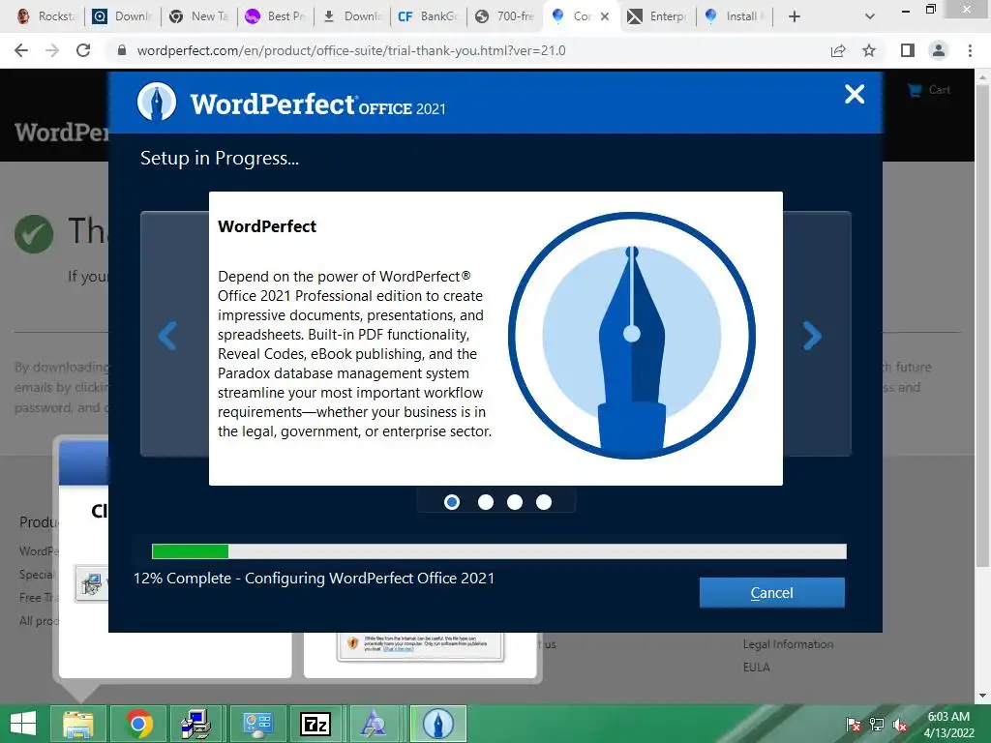The height and width of the screenshot is (743, 991).
Task: Open the Cart on the WordPerfect page
Action: pyautogui.click(x=930, y=90)
